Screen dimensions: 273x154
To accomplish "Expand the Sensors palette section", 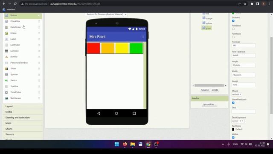I will click(23, 134).
